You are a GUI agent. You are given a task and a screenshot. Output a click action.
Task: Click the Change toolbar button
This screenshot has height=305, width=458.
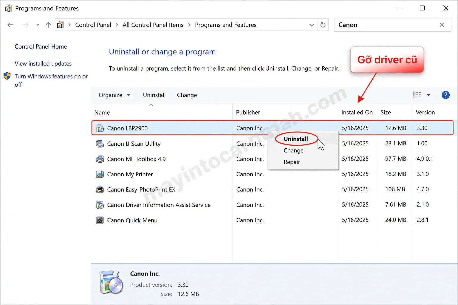coord(187,95)
